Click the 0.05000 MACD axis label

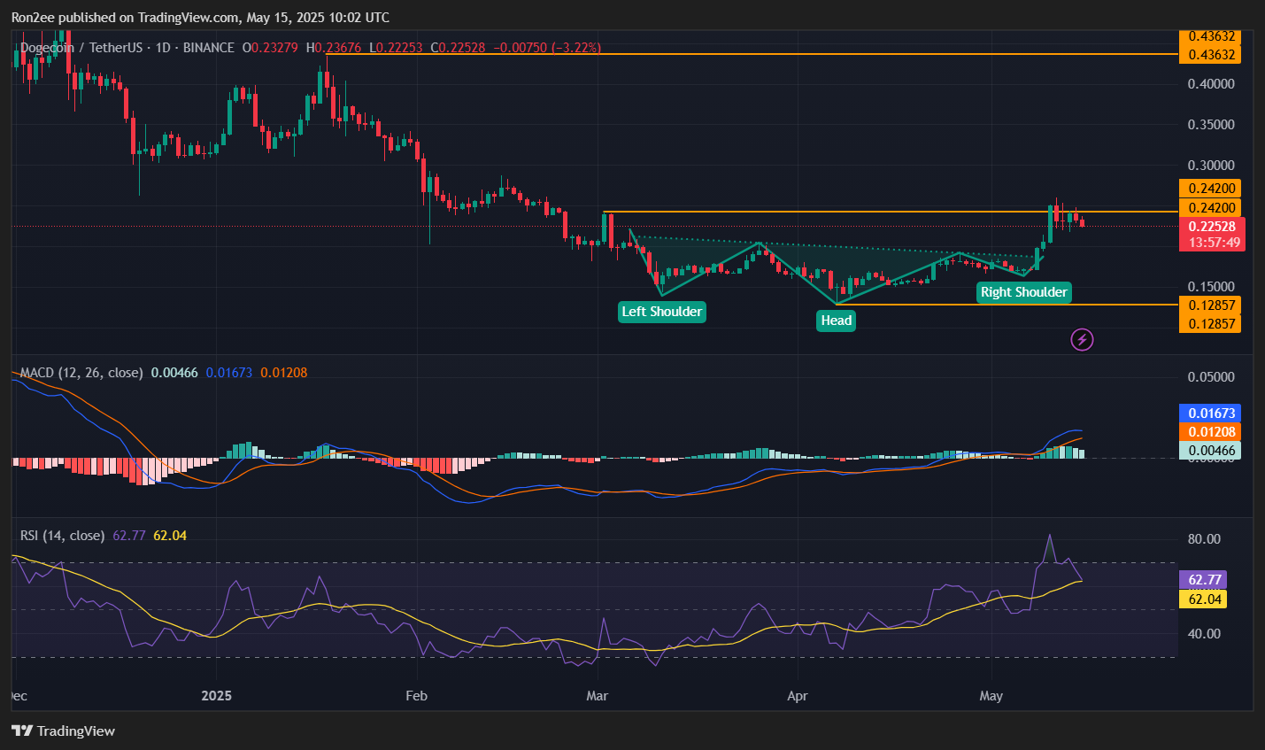coord(1211,377)
